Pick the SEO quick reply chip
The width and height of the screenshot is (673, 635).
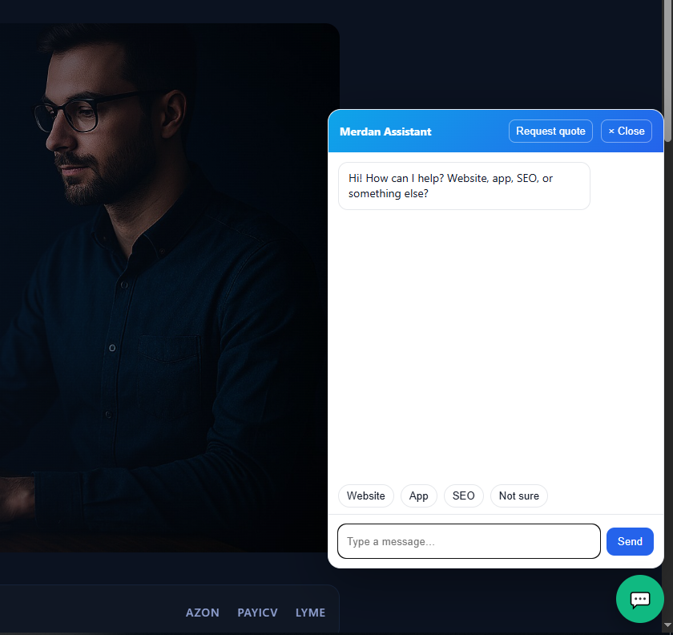464,495
